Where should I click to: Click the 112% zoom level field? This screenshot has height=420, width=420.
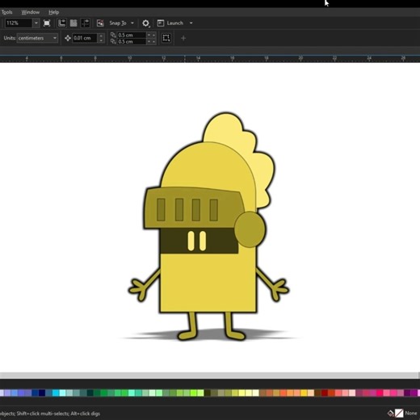point(19,23)
